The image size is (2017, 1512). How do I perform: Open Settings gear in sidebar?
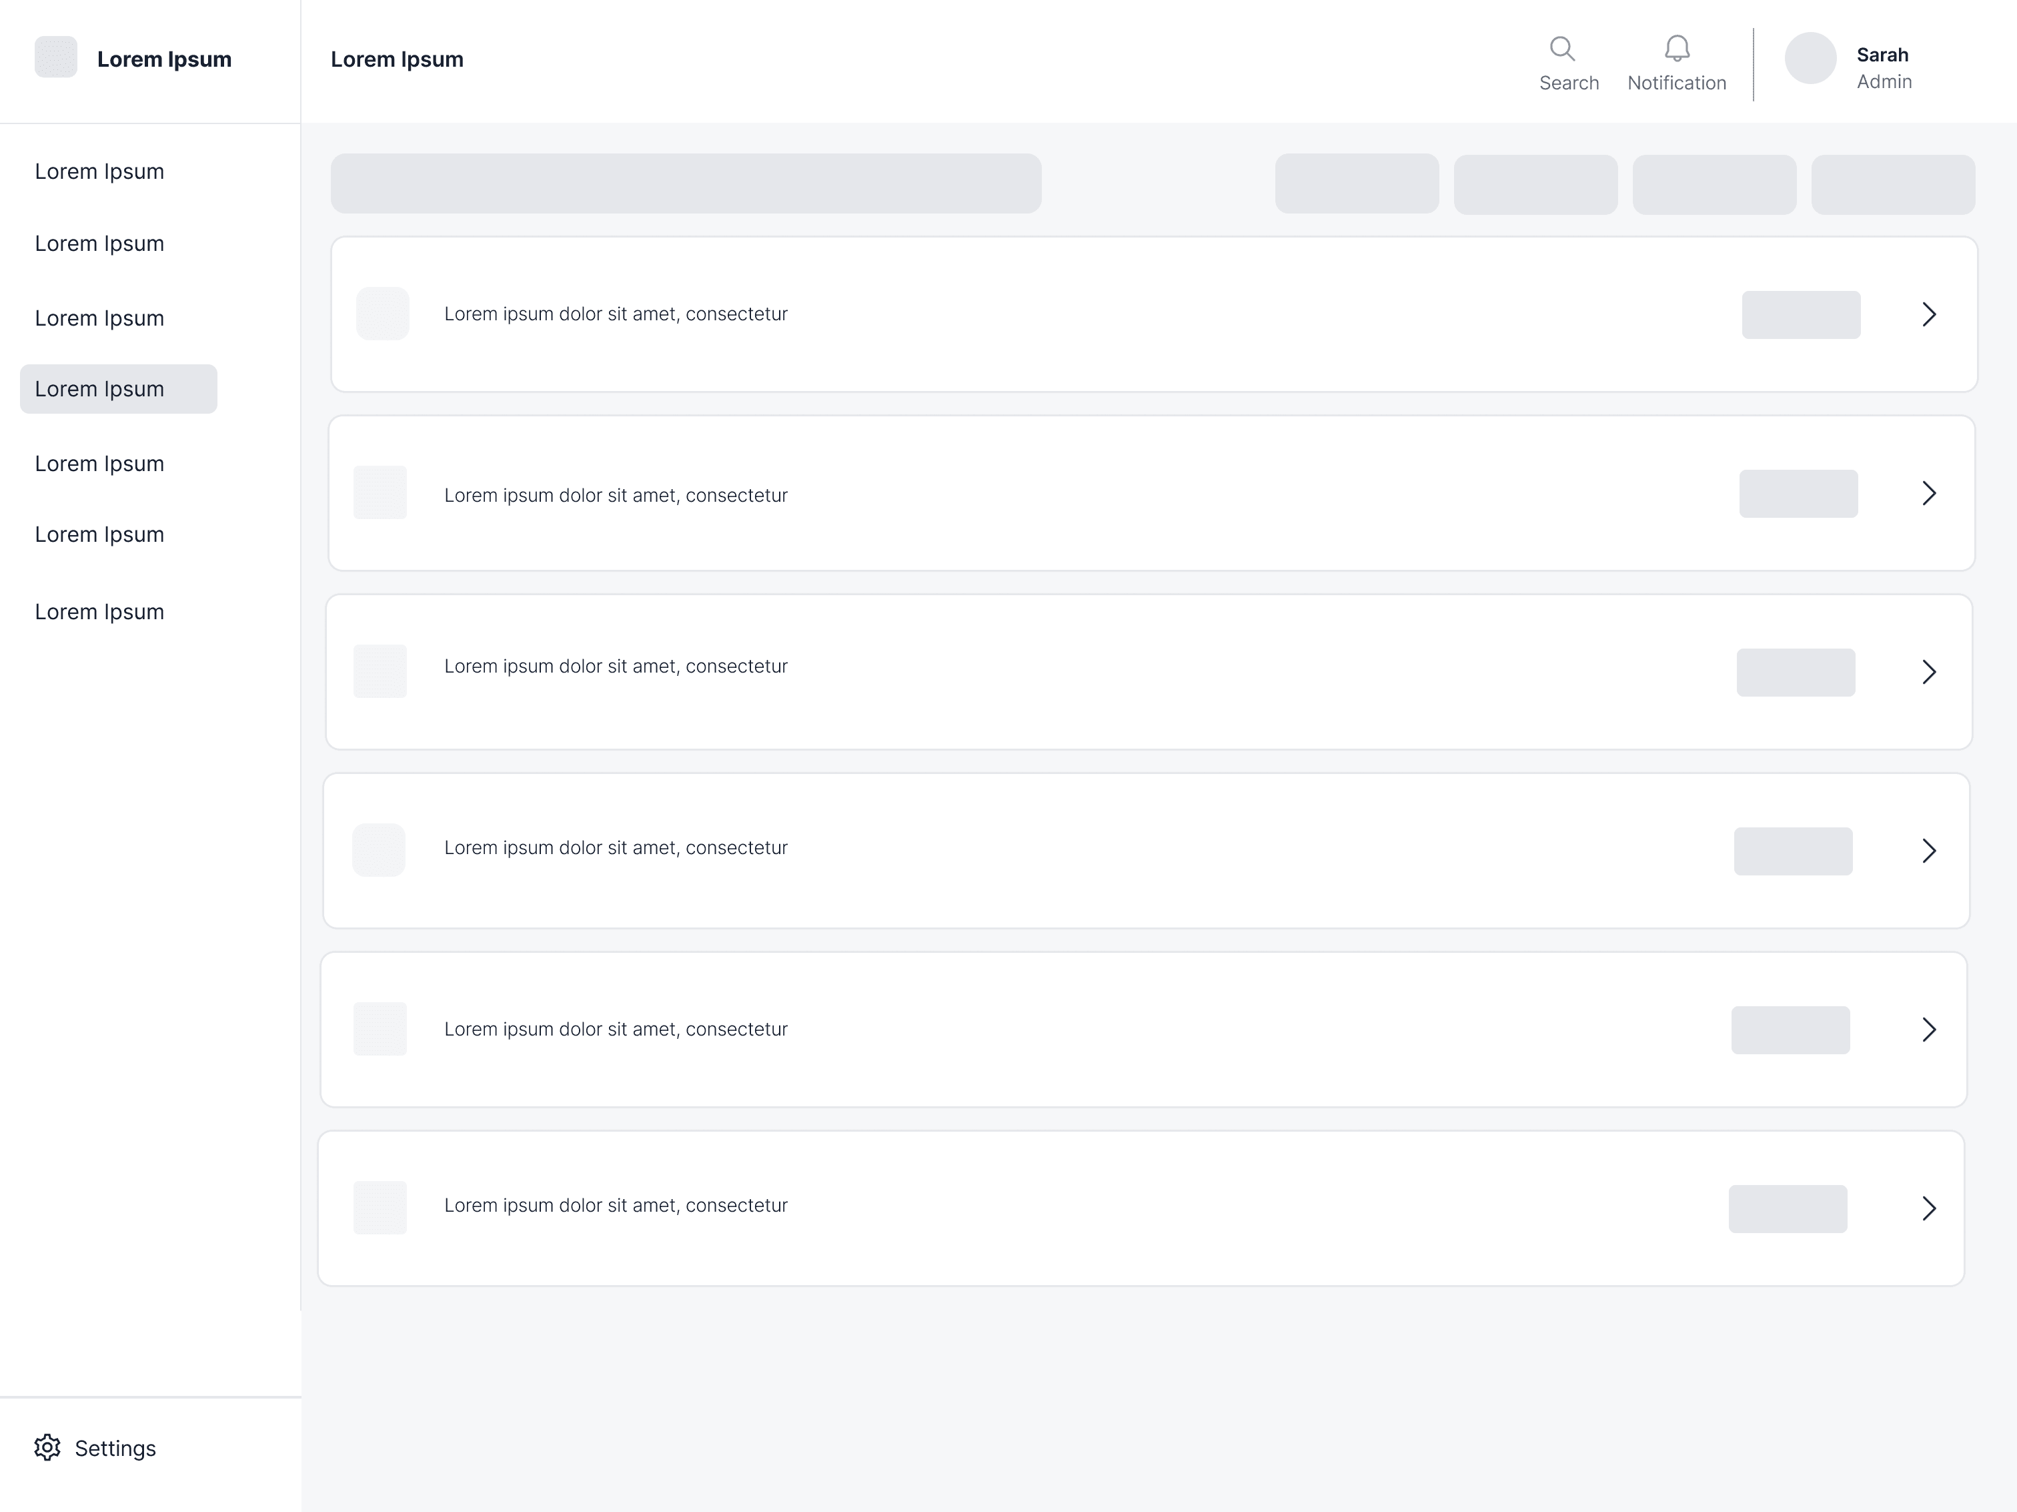[47, 1447]
